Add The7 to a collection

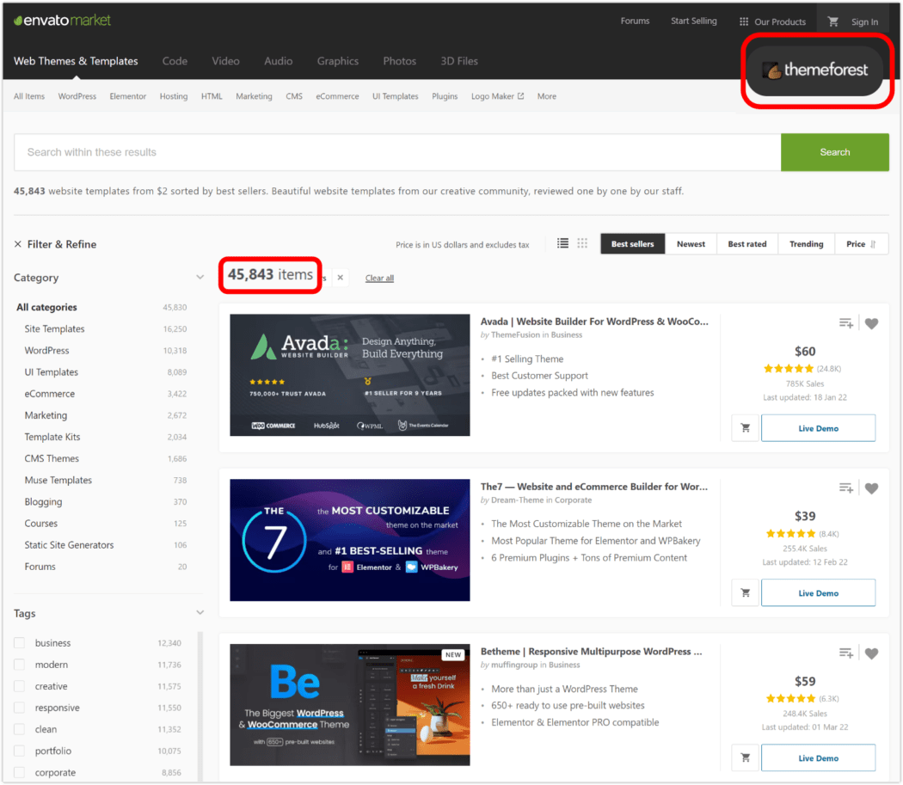click(845, 488)
